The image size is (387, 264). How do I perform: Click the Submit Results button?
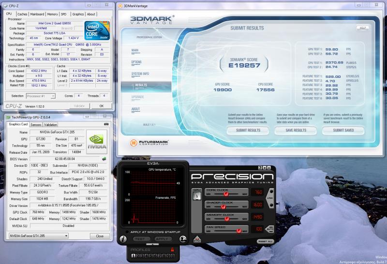pos(248,130)
